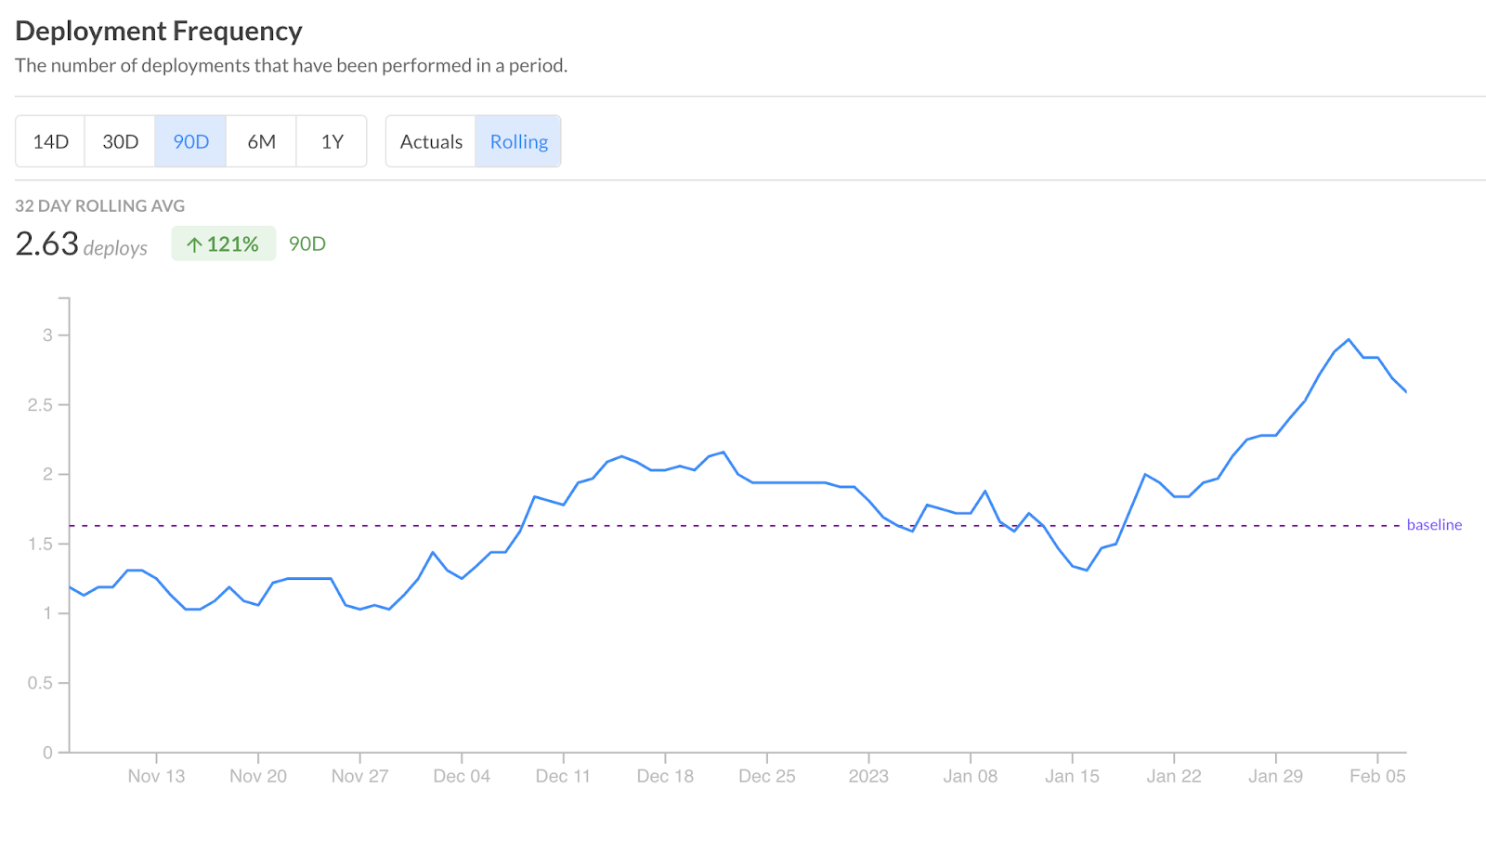Screen dimensions: 1486x841
Task: Click the green up-arrow trend icon
Action: [x=194, y=244]
